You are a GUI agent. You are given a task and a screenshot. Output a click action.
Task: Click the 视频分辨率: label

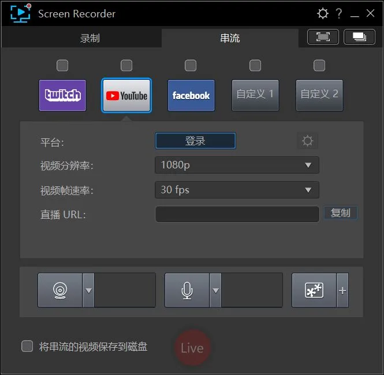click(x=66, y=166)
